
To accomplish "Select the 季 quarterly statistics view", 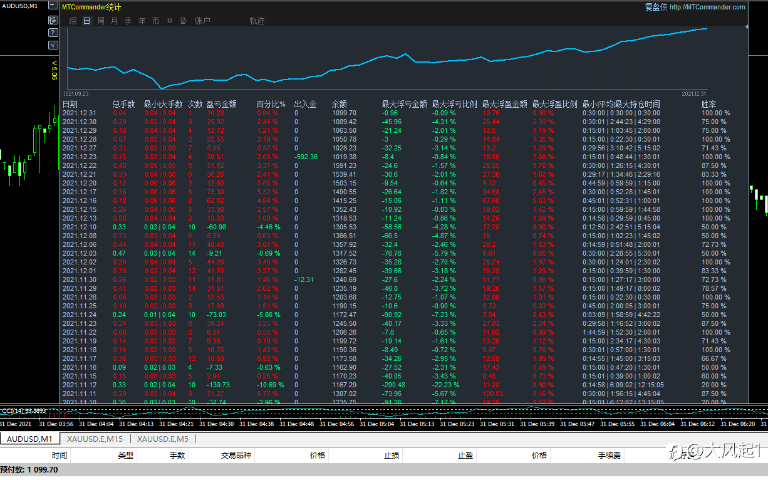I will (x=128, y=21).
